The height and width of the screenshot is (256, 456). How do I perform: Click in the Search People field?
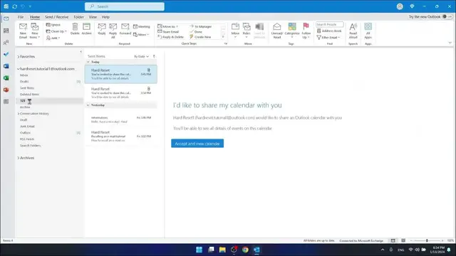coord(329,25)
